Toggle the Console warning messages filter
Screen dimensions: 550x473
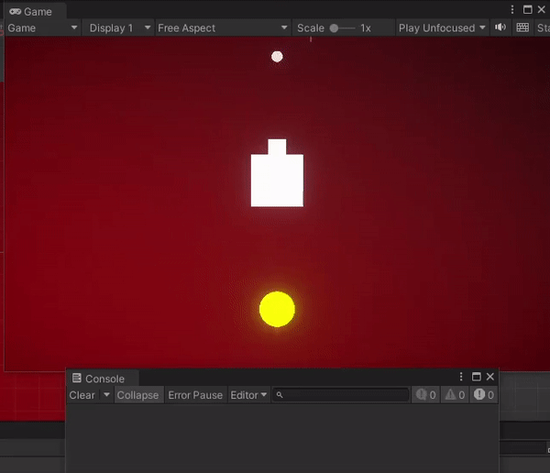pos(455,395)
